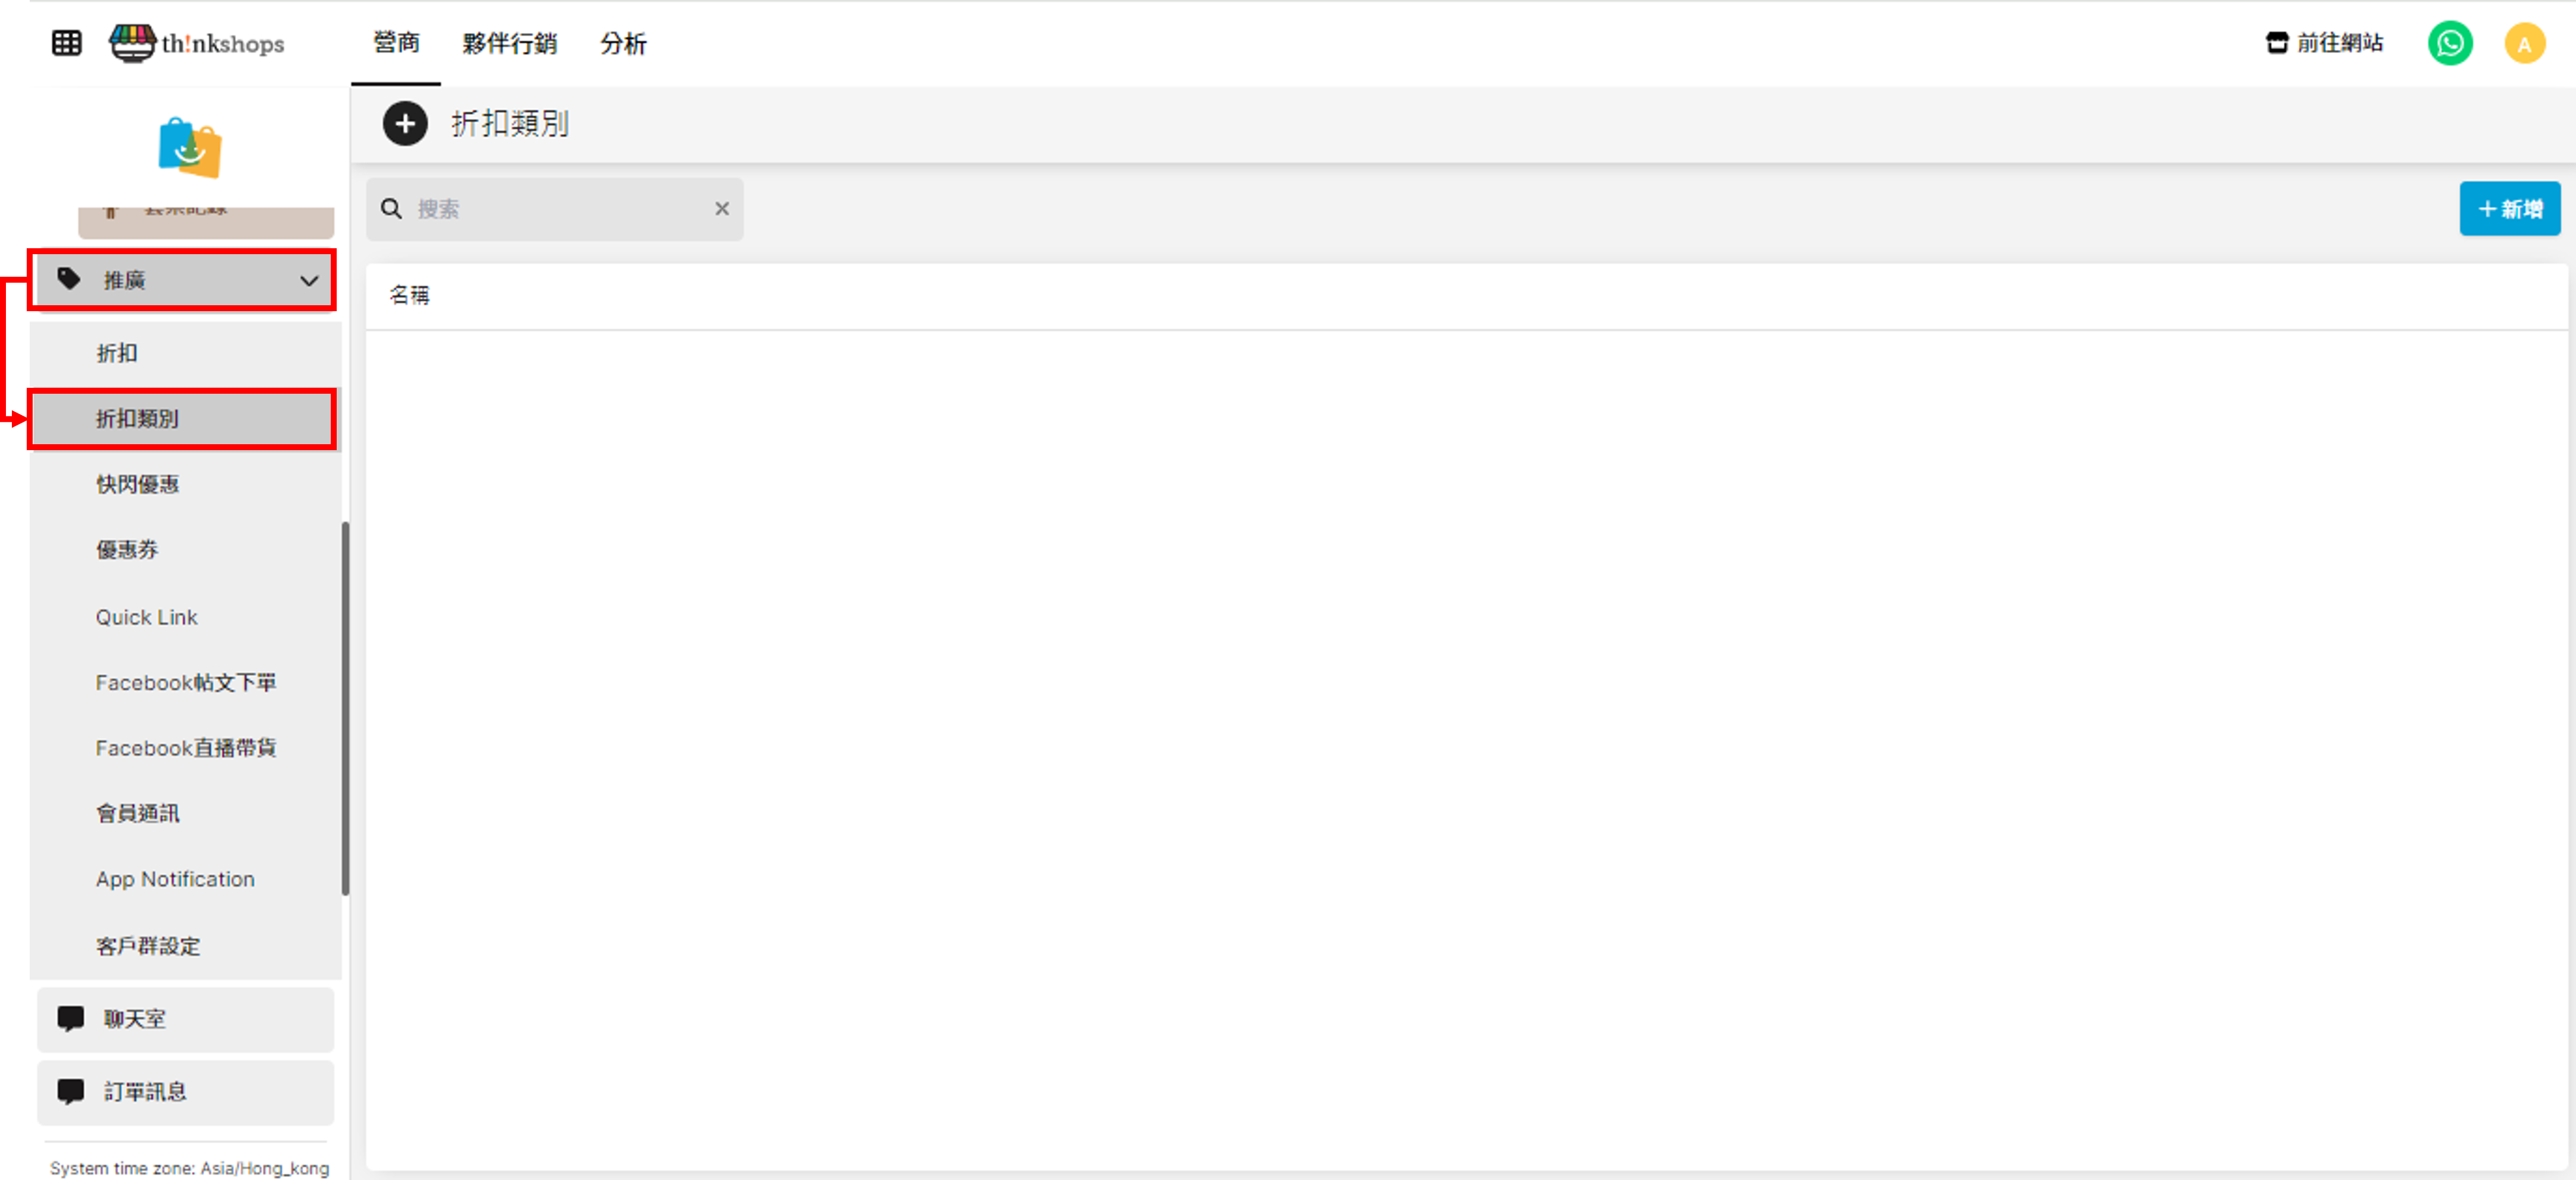
Task: Open the 聊天室 sidebar section
Action: 185,1019
